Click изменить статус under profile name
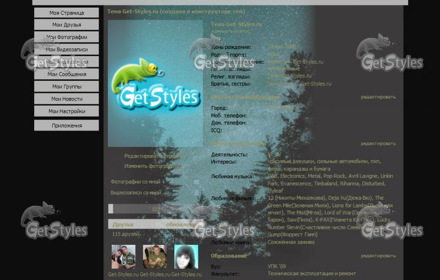440x280 pixels. click(227, 31)
